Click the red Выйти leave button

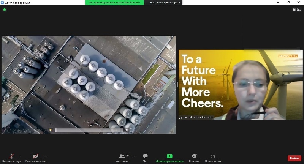(294, 158)
